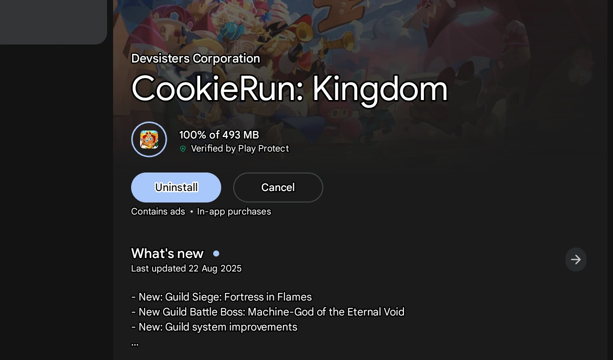Tap the Uninstall button
613x360 pixels.
(x=176, y=187)
